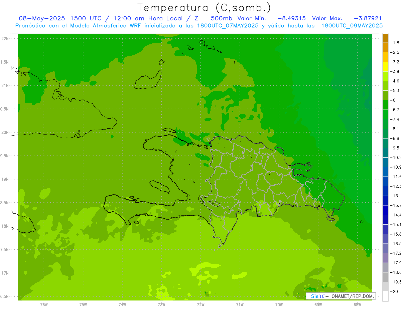
Task: Click the dark orange swatch above -1.8
Action: click(x=385, y=38)
